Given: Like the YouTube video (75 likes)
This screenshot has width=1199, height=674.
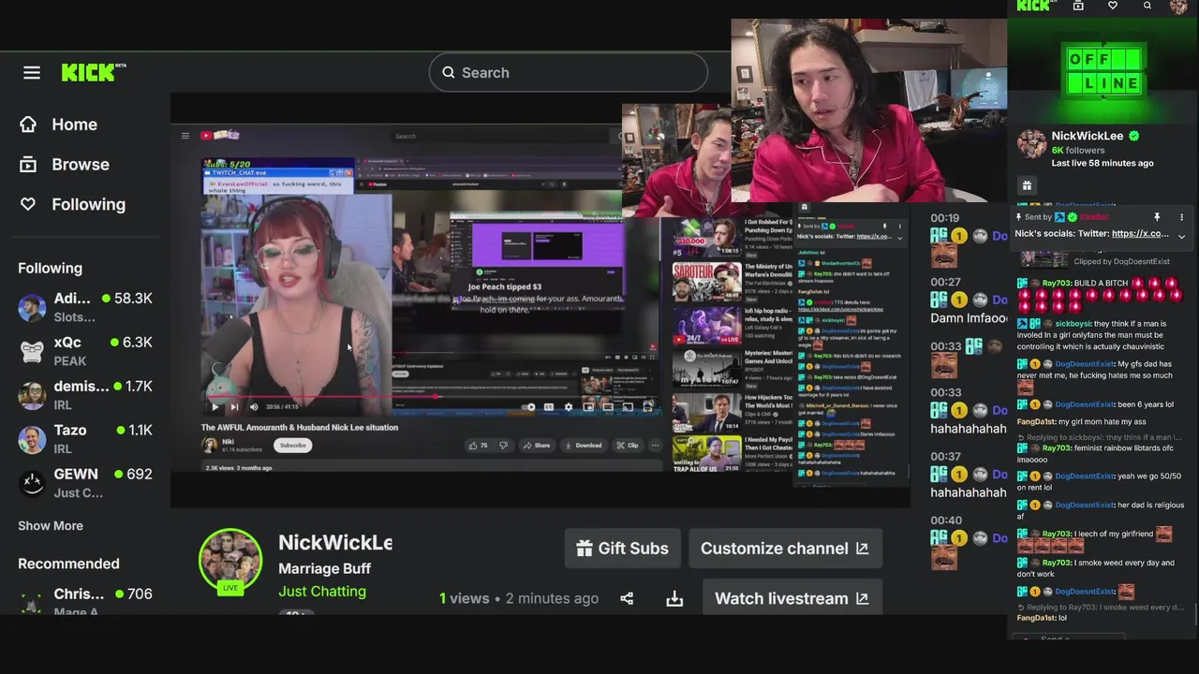Looking at the screenshot, I should tap(479, 446).
